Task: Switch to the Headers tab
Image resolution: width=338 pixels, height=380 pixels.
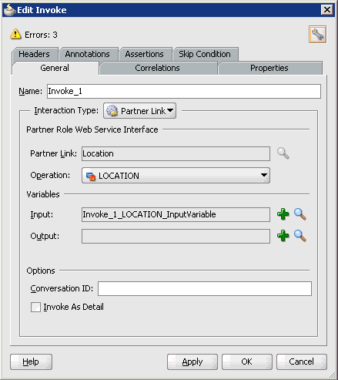Action: 35,54
